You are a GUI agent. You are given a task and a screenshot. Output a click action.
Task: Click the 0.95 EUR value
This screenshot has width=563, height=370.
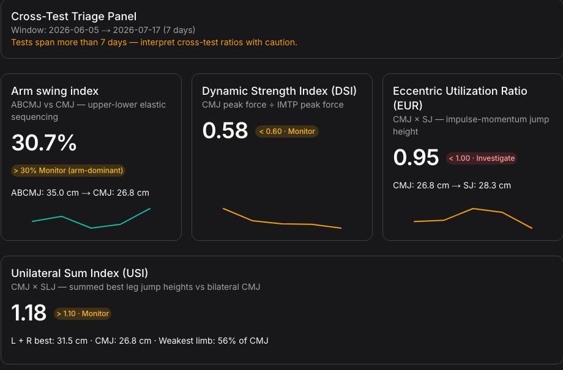[416, 157]
